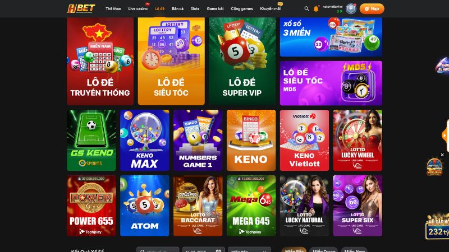
Task: Select the Miền Trung tab
Action: (x=324, y=249)
